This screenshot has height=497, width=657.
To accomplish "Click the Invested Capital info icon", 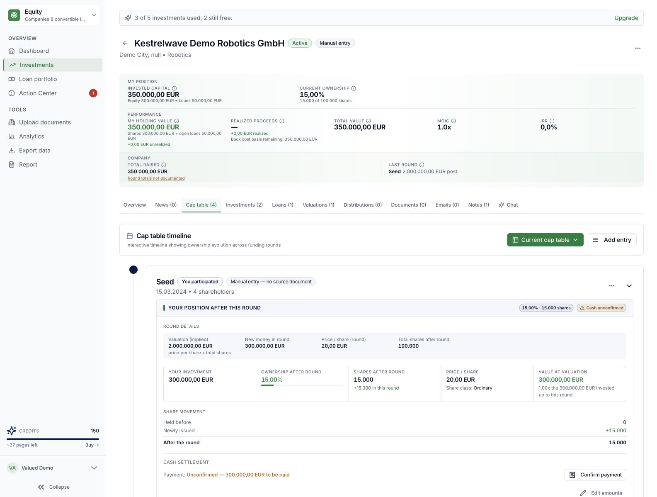I will tap(175, 88).
